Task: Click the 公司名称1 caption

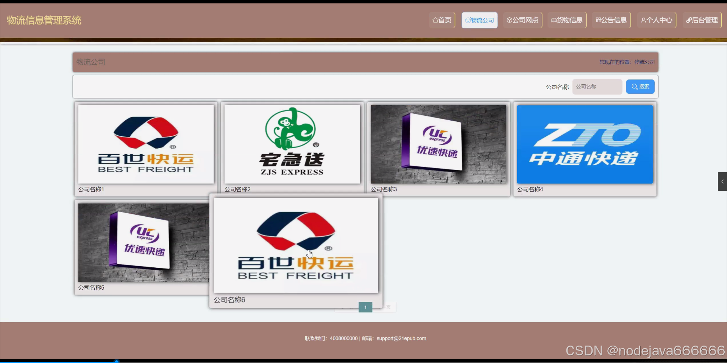Action: tap(91, 189)
